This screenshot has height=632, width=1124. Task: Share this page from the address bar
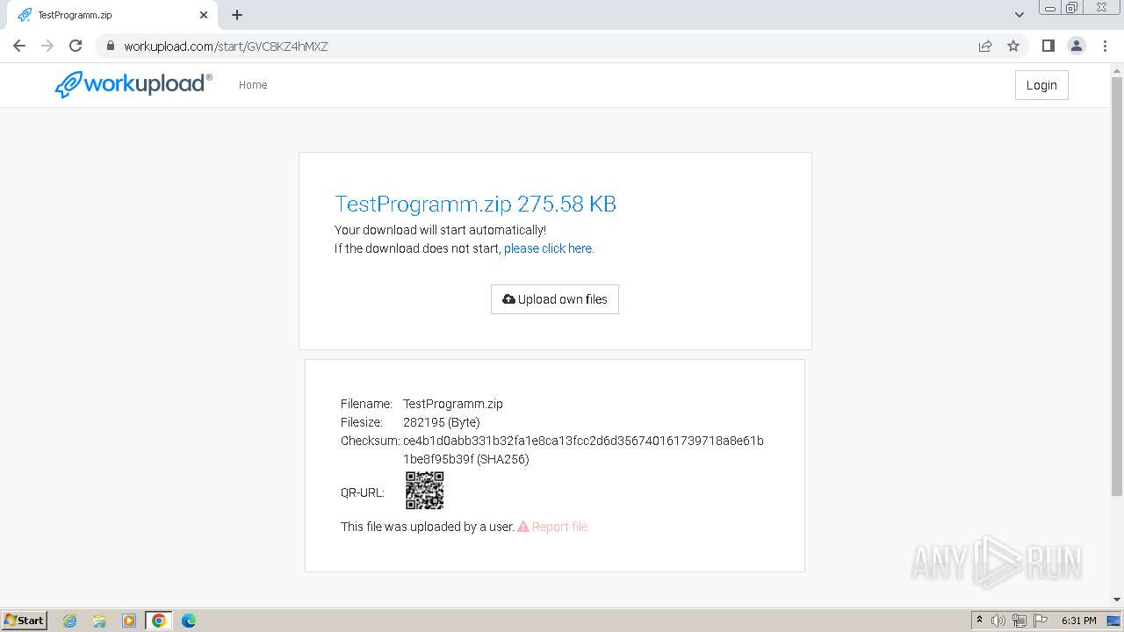pos(985,47)
